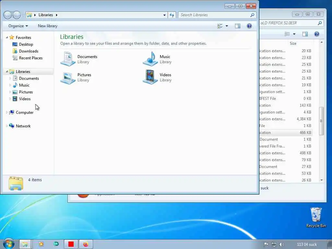Click the red square taskbar icon

[71, 244]
